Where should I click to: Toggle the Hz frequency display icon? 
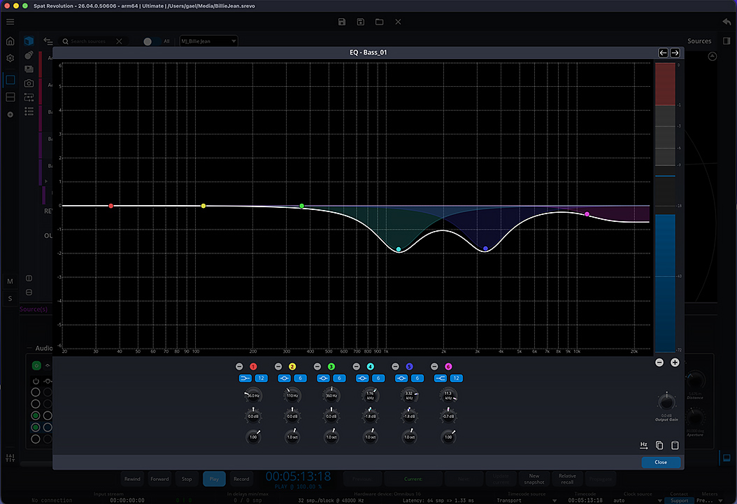point(644,445)
